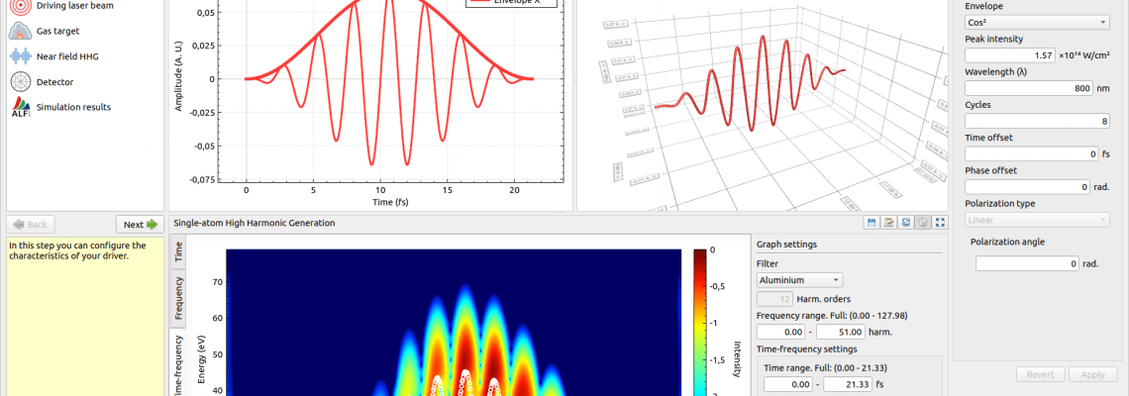The width and height of the screenshot is (1129, 396).
Task: Click the intensity color scale bar
Action: (700, 322)
